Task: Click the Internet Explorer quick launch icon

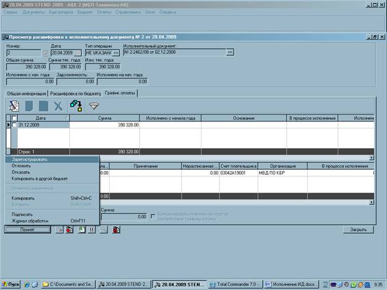Action: coord(28,284)
